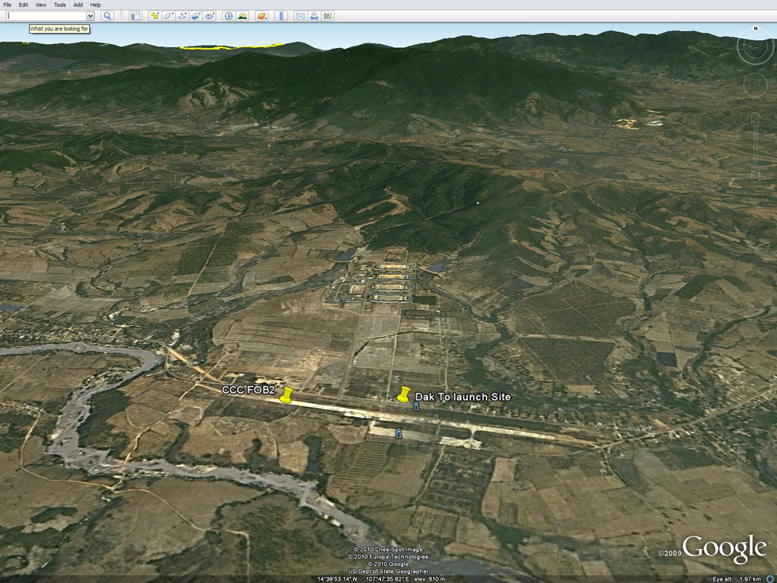
Task: Click the Email envelope icon
Action: click(300, 16)
